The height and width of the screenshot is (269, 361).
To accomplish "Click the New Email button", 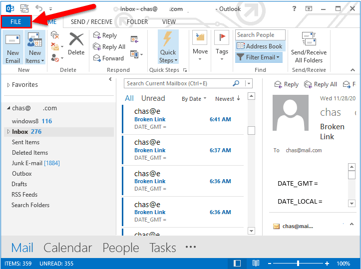I will [x=13, y=47].
